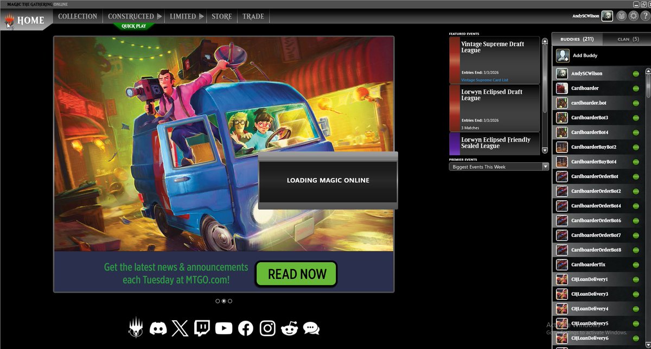Go to the Home tab
The width and height of the screenshot is (651, 349).
pos(25,21)
